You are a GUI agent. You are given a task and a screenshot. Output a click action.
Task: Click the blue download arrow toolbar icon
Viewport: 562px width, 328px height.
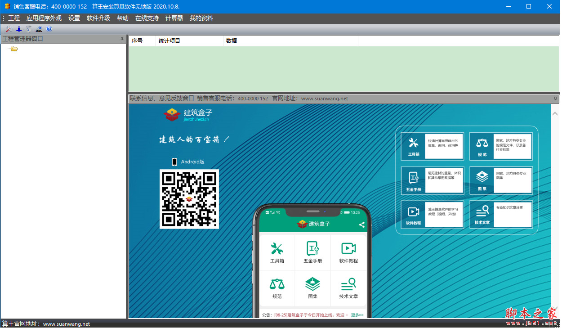19,29
